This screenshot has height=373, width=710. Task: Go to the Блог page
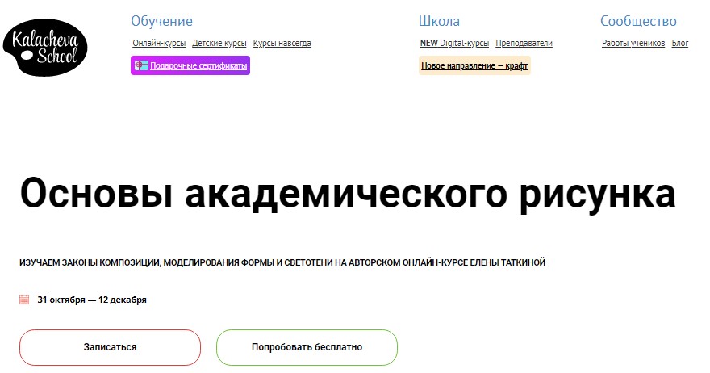click(x=680, y=44)
